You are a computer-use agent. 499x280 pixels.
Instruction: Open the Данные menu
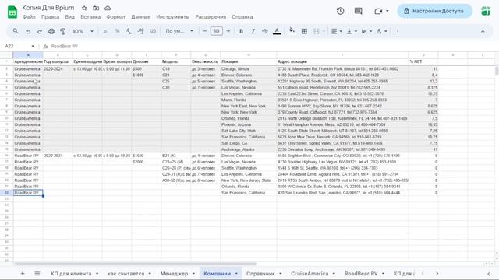coord(140,17)
